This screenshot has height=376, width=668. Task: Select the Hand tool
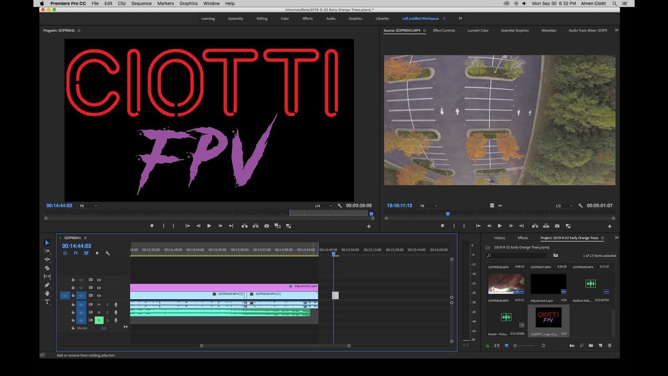[47, 293]
